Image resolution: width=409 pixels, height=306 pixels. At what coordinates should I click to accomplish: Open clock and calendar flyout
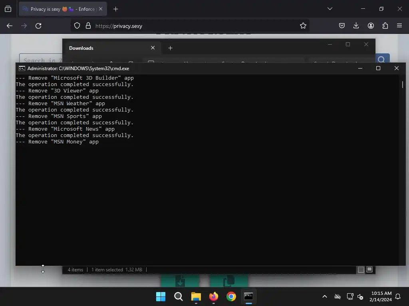click(x=381, y=296)
